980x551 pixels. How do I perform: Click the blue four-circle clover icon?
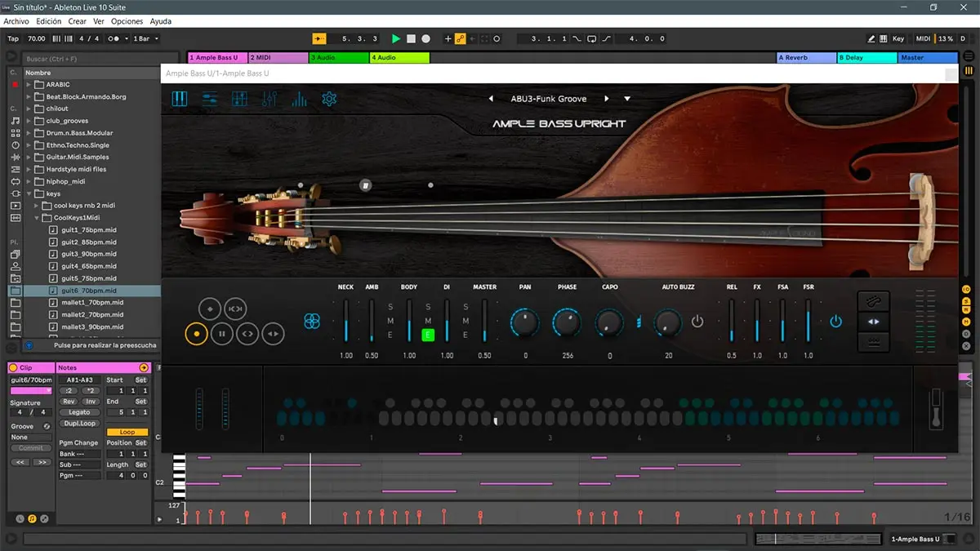click(x=311, y=322)
